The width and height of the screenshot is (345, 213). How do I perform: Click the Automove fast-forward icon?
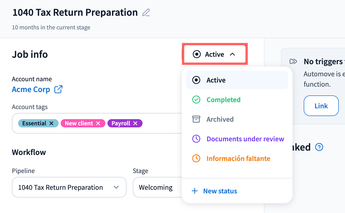[x=293, y=61]
